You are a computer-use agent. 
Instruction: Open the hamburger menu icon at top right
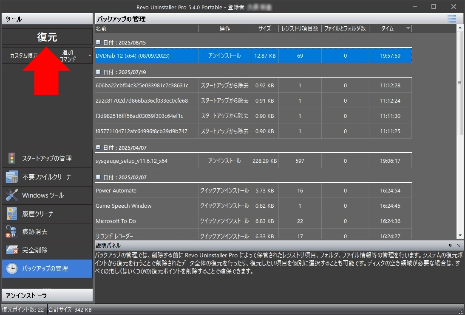[x=452, y=19]
